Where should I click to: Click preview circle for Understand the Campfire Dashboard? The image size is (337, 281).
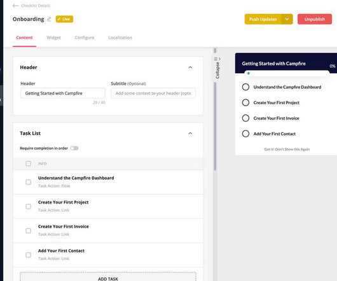coord(245,87)
